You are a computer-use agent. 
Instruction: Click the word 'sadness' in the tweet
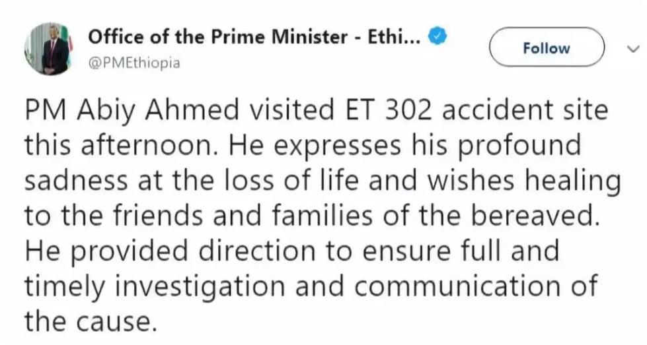(x=77, y=181)
